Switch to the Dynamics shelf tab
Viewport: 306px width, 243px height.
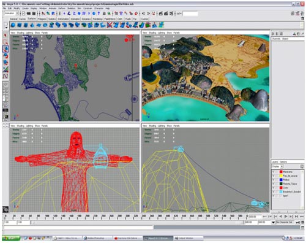[x=86, y=19]
